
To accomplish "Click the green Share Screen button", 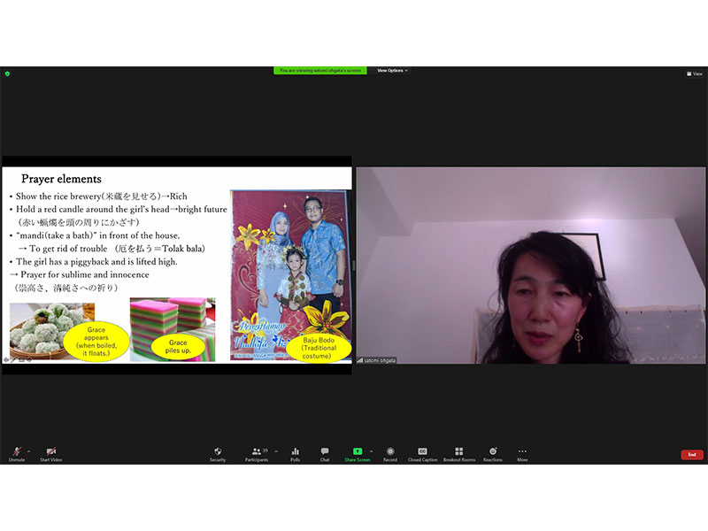I will click(x=358, y=453).
